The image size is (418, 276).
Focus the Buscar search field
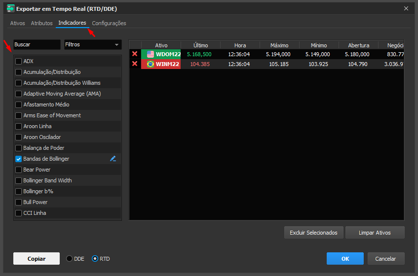[37, 44]
